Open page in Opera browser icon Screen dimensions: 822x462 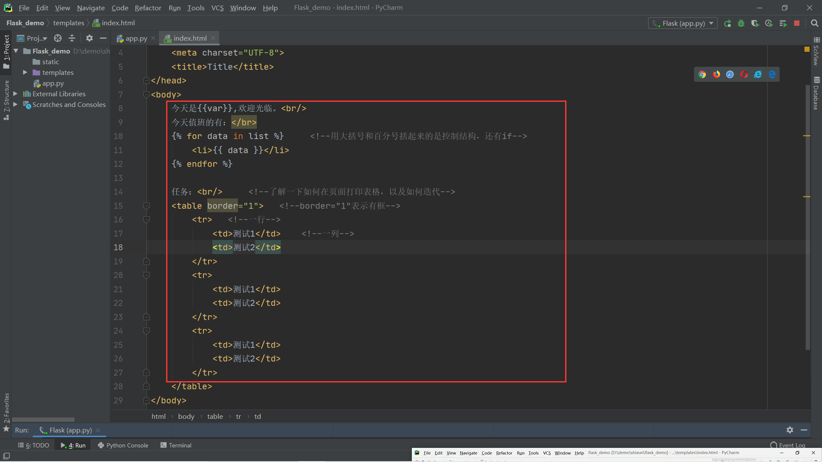(744, 74)
